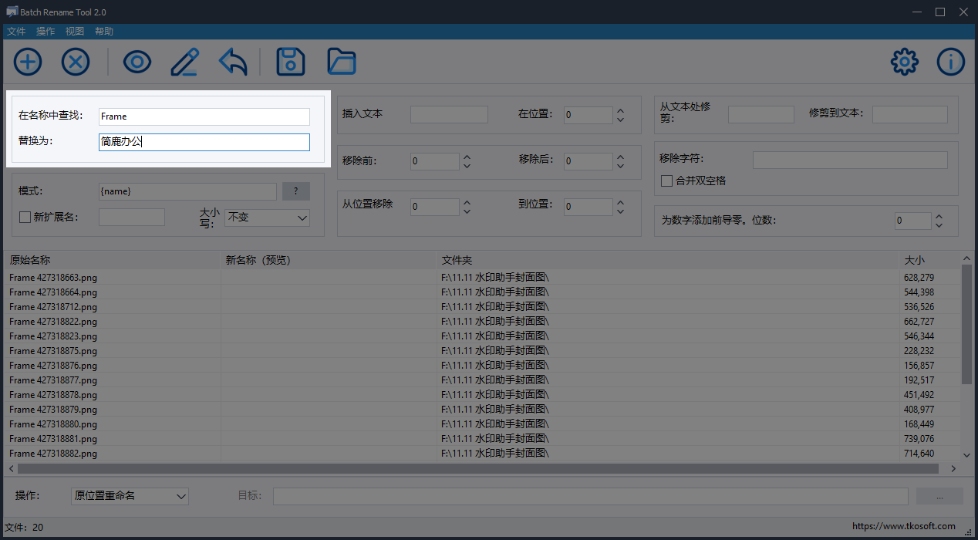The width and height of the screenshot is (978, 540).
Task: Click the 目标 path input field
Action: pos(591,496)
